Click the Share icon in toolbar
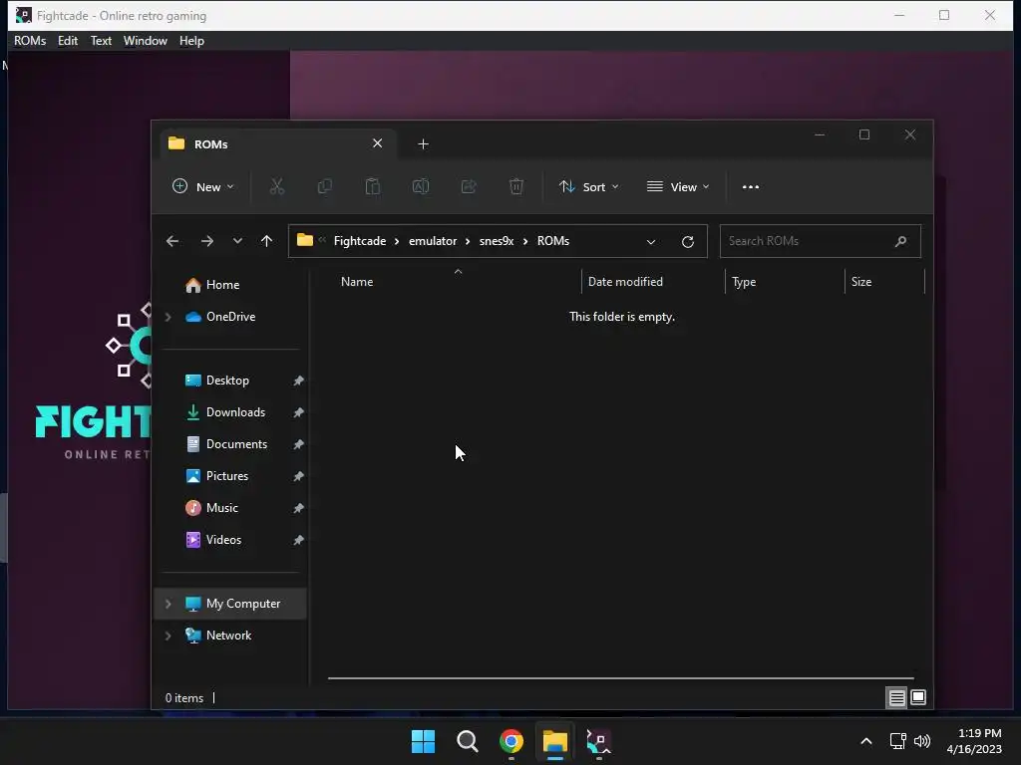Screen dimensions: 1021x765 tap(469, 186)
